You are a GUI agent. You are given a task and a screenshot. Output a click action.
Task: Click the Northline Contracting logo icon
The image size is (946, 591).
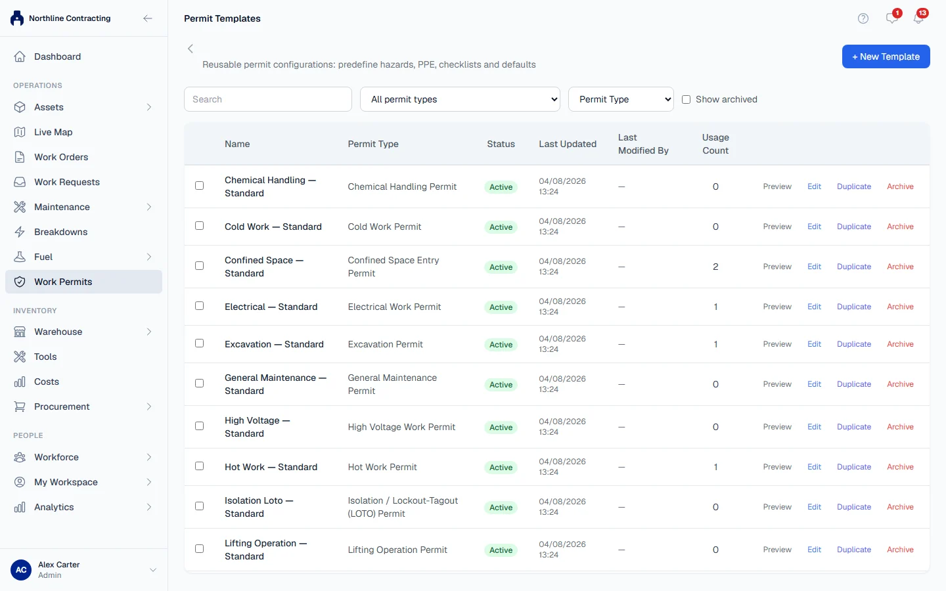[x=17, y=18]
